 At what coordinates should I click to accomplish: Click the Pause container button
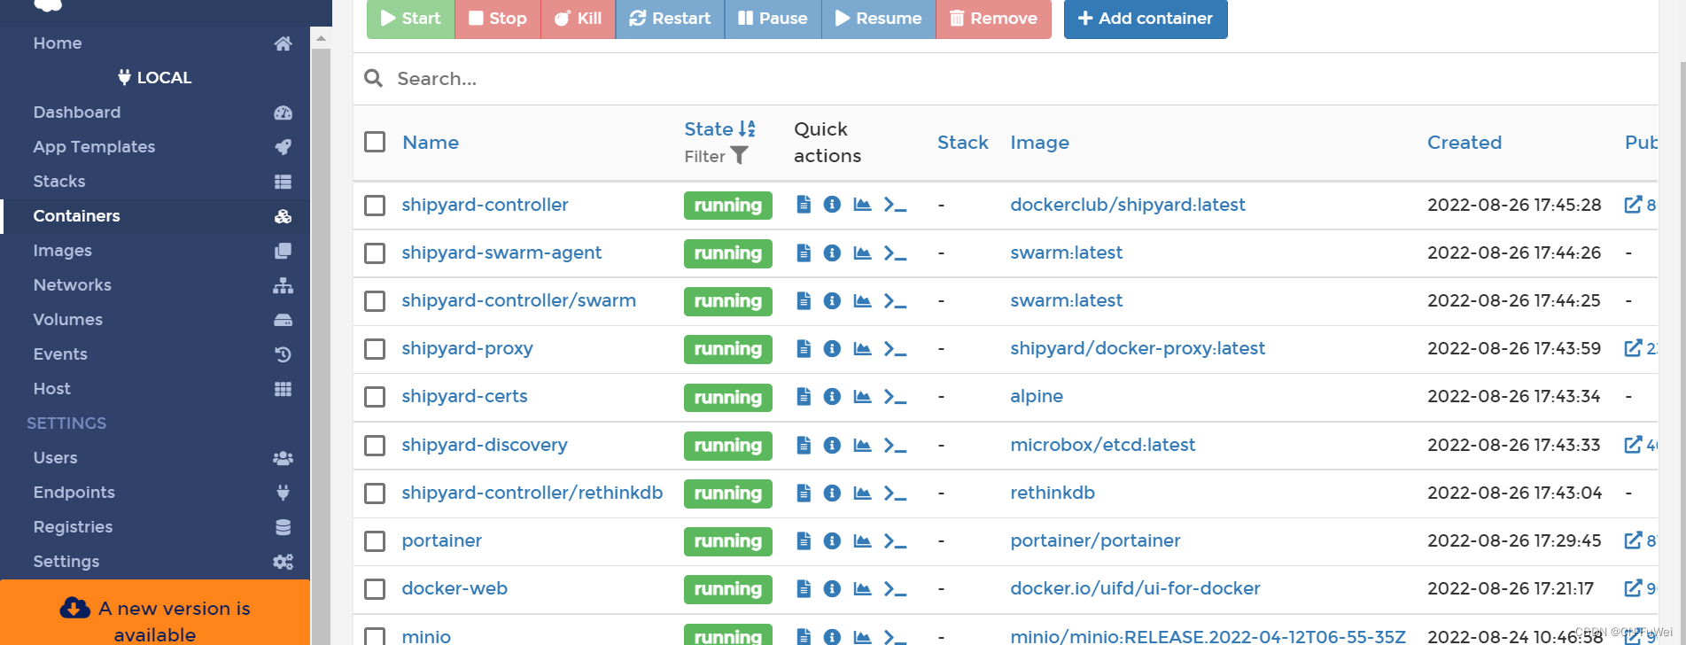(x=773, y=19)
